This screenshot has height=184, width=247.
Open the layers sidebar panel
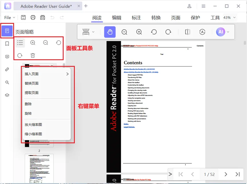click(7, 95)
